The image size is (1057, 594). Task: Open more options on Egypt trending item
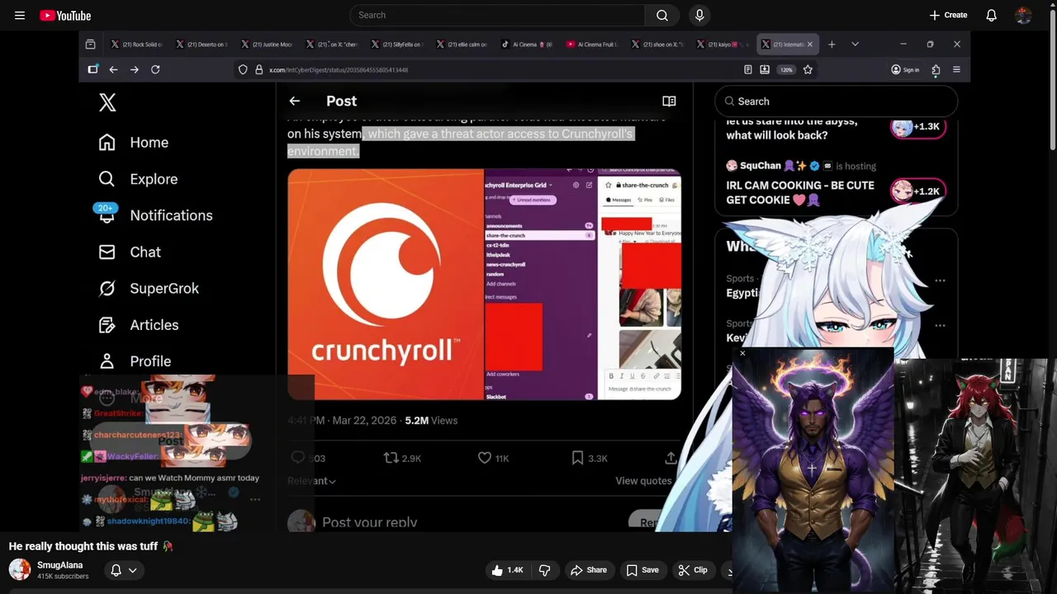(x=940, y=280)
